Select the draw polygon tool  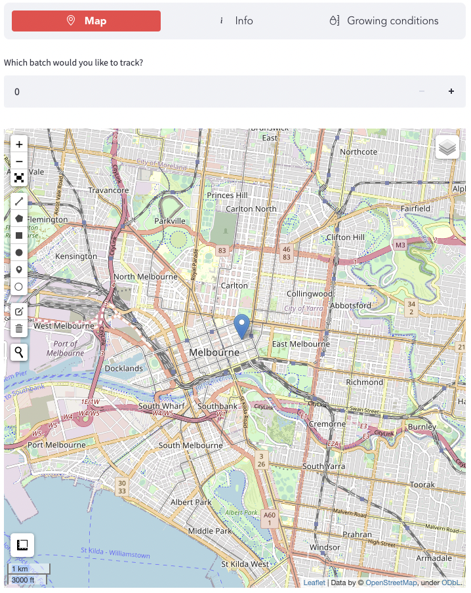tap(19, 218)
